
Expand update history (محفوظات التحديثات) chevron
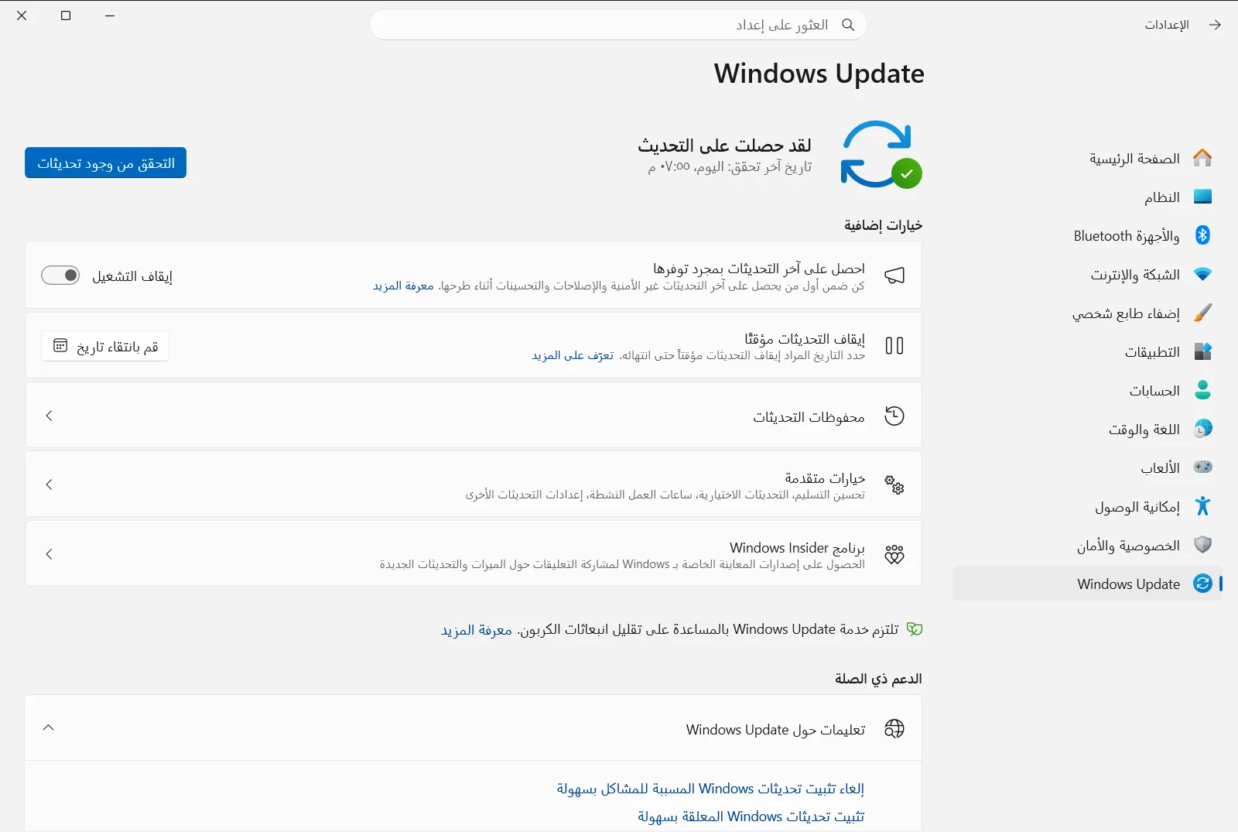(x=50, y=416)
